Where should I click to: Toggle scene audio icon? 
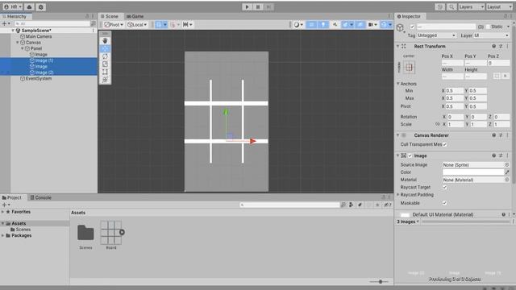335,25
